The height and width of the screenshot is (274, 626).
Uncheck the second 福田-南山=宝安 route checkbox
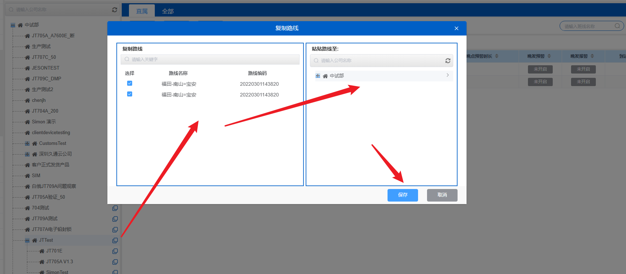coord(130,94)
